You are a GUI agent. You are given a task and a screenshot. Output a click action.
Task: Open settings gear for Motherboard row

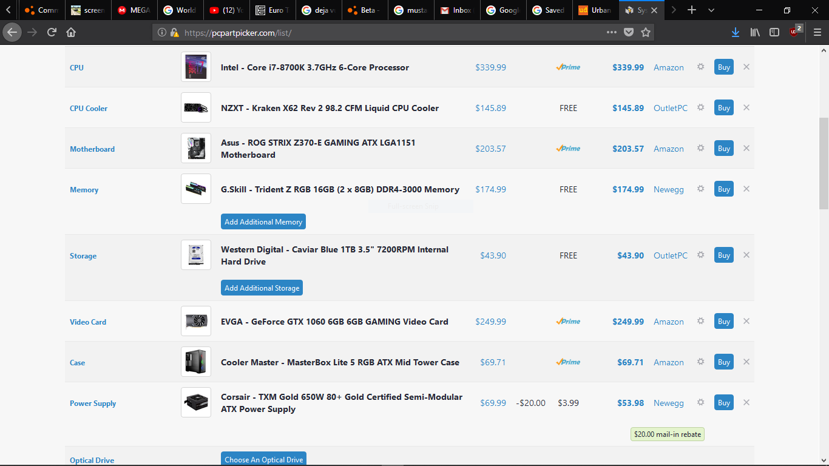700,148
